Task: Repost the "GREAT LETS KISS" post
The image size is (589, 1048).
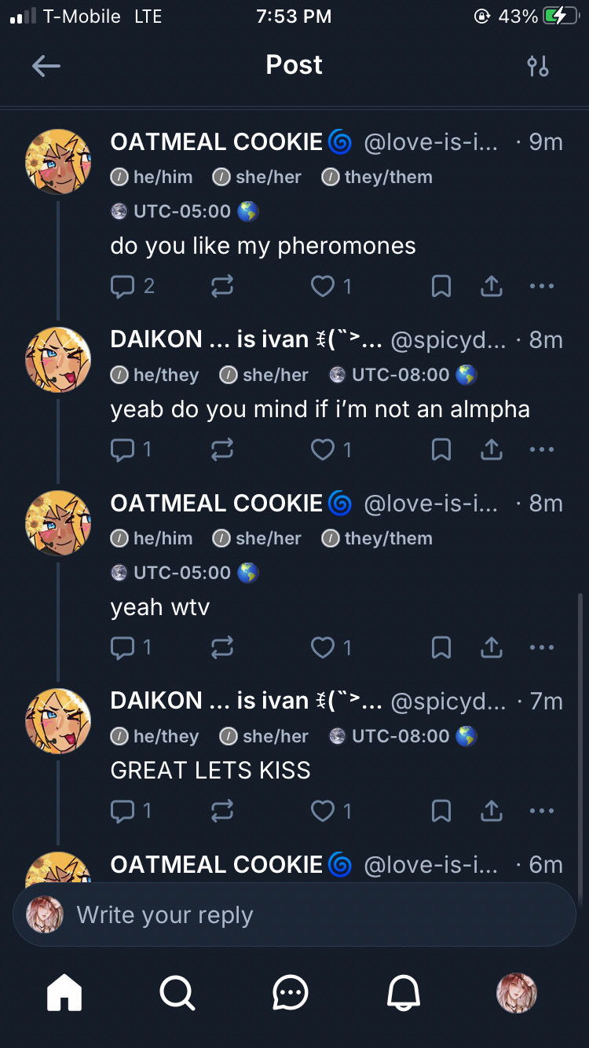Action: click(x=222, y=811)
